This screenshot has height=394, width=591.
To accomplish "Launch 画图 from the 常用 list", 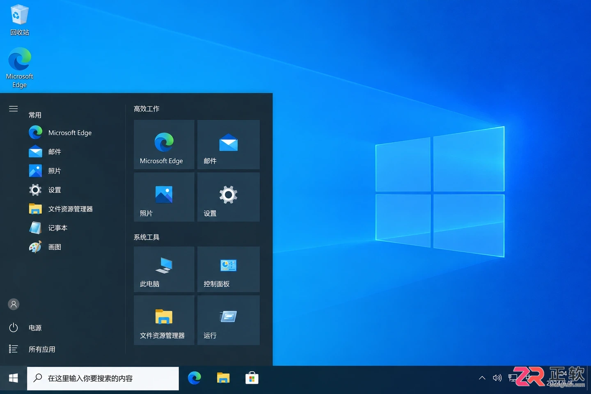I will click(45, 247).
